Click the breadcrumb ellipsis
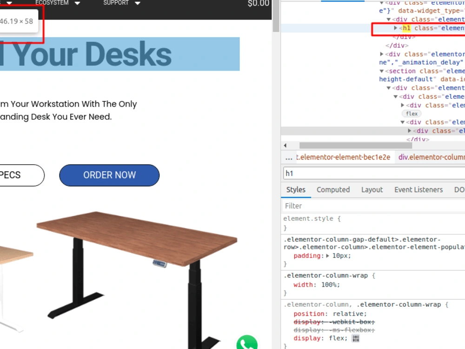Image resolution: width=465 pixels, height=349 pixels. pos(289,157)
